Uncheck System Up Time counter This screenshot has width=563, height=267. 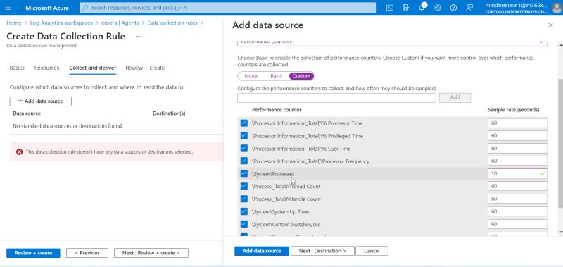(243, 211)
